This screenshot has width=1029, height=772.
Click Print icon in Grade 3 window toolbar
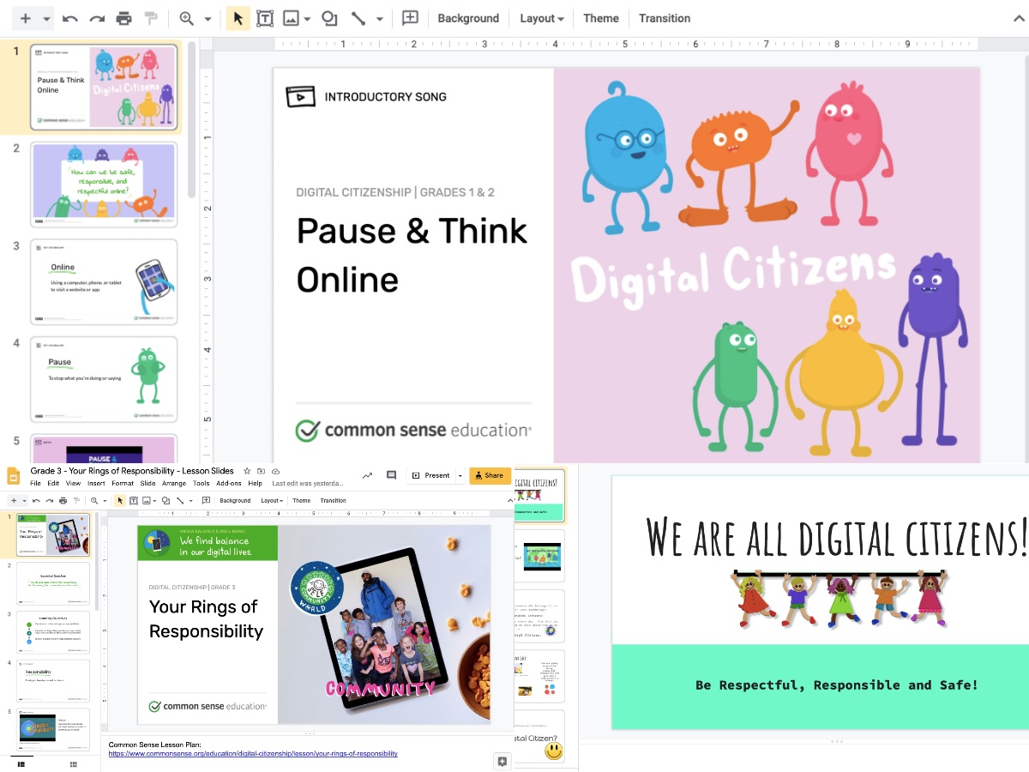[x=63, y=501]
